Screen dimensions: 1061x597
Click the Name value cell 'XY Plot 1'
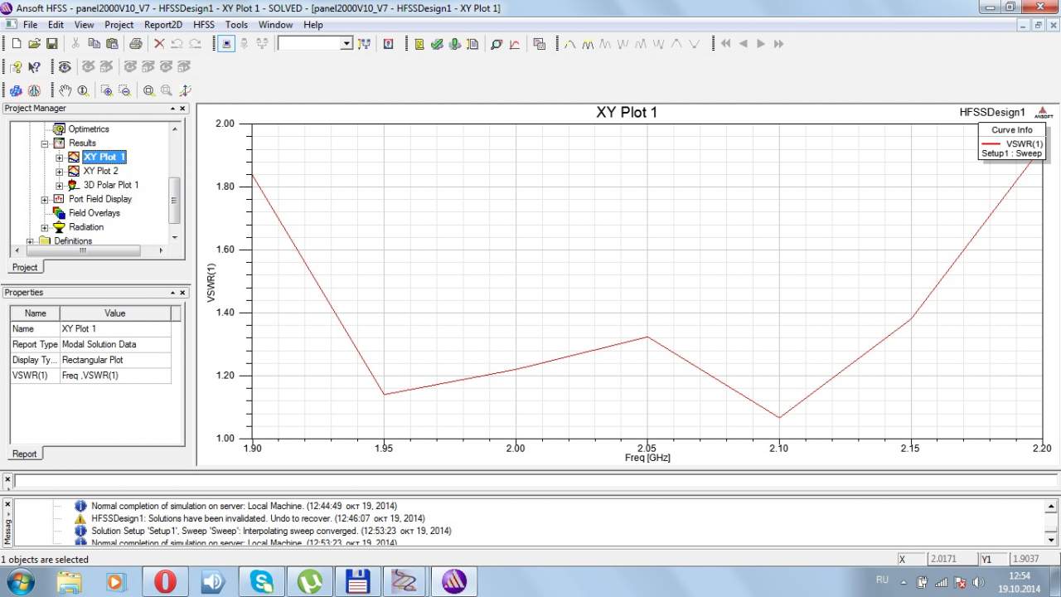click(x=115, y=329)
